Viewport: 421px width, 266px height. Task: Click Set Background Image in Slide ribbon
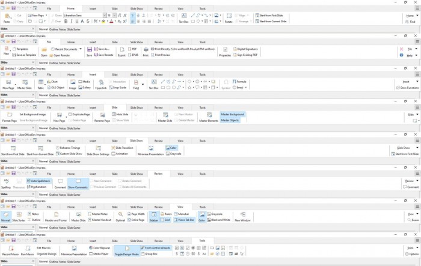[x=32, y=115]
